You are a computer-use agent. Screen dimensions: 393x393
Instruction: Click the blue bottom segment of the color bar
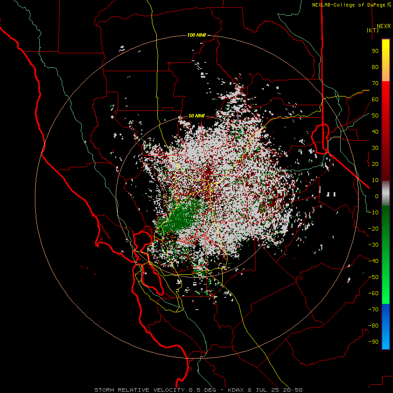pos(386,327)
